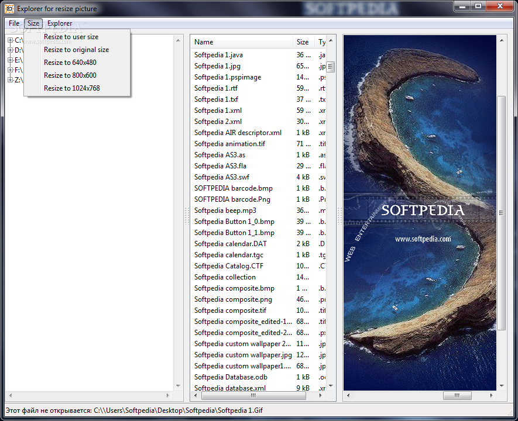
Task: Expand the Z:\ drive node
Action: [x=10, y=80]
